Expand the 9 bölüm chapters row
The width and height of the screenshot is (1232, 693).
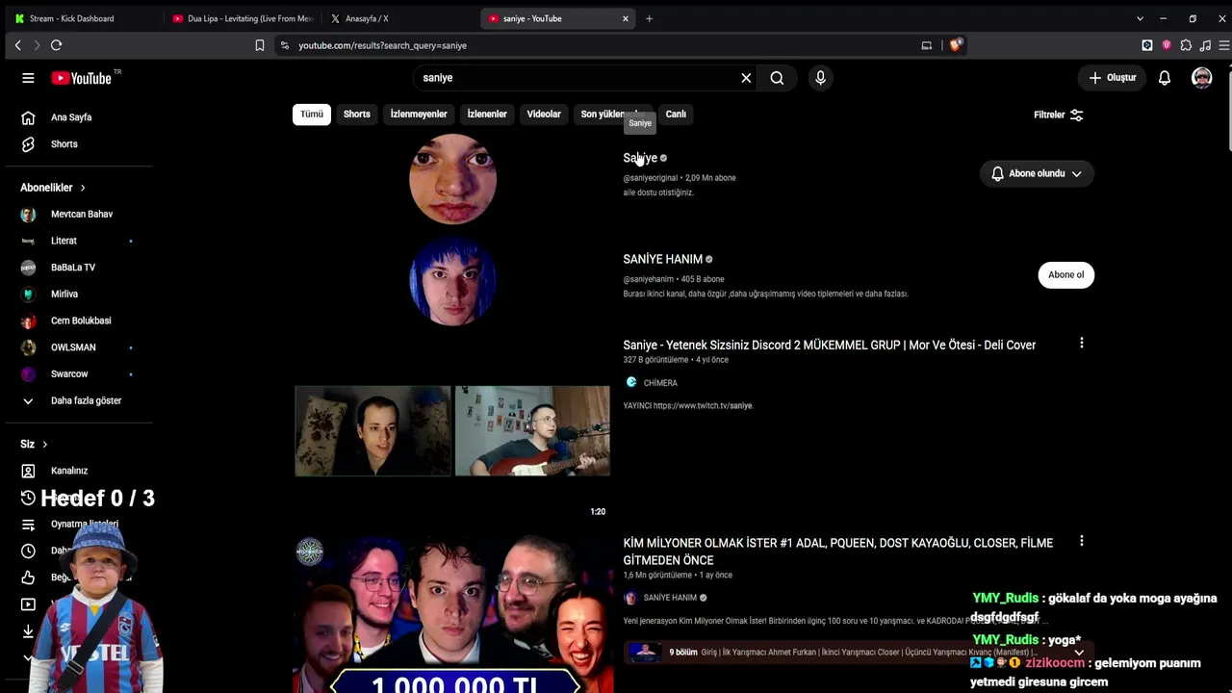[x=858, y=653]
